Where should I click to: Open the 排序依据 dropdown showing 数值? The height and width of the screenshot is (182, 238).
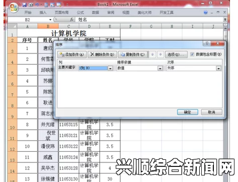[160, 68]
